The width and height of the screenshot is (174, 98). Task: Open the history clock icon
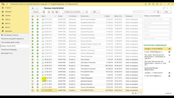click(x=150, y=4)
